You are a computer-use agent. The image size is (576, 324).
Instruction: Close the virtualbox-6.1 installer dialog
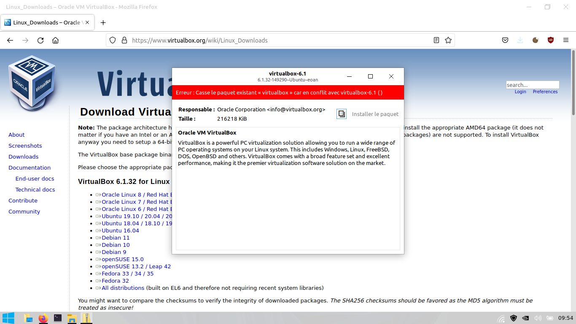click(391, 76)
